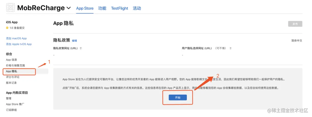Expand the MobReCharge app switcher chevron

pyautogui.click(x=69, y=8)
